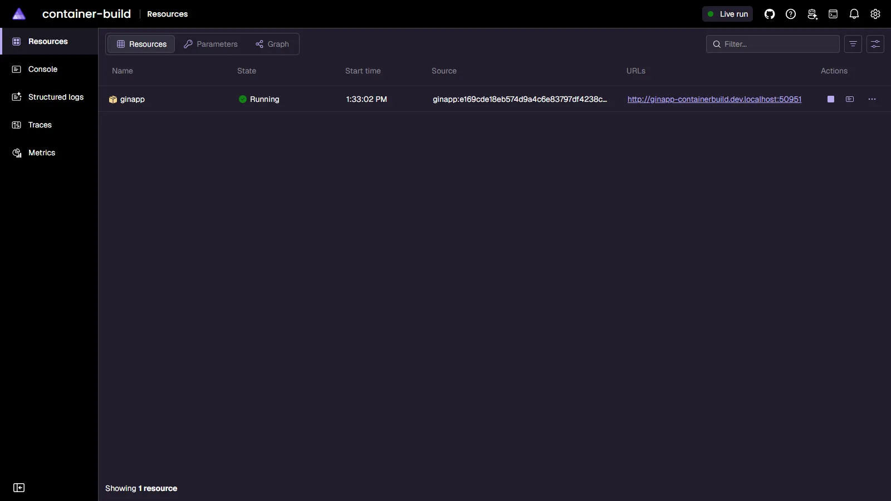Sort by Start time column header
The image size is (891, 501).
pos(363,71)
